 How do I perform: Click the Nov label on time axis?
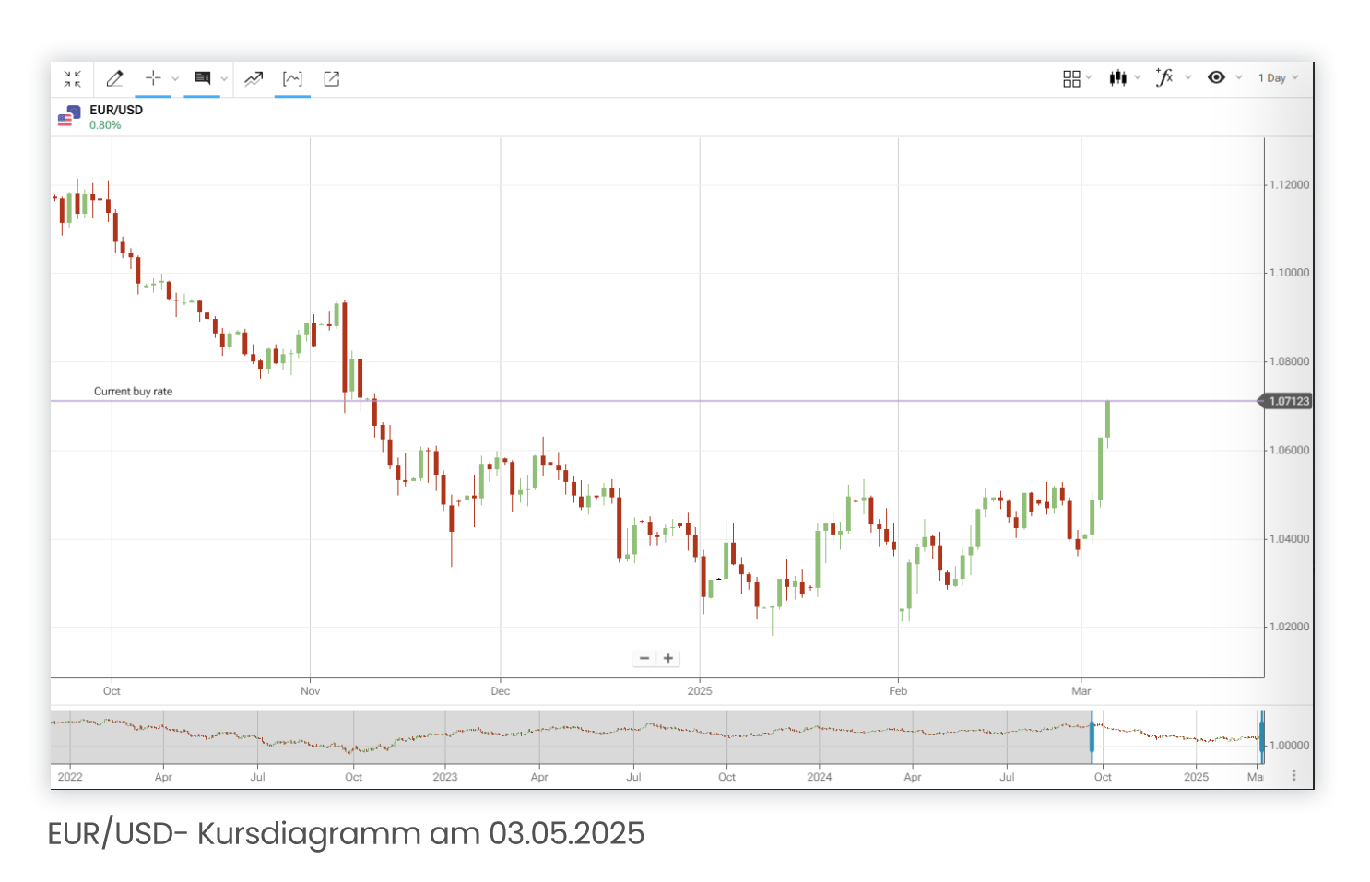click(x=311, y=691)
